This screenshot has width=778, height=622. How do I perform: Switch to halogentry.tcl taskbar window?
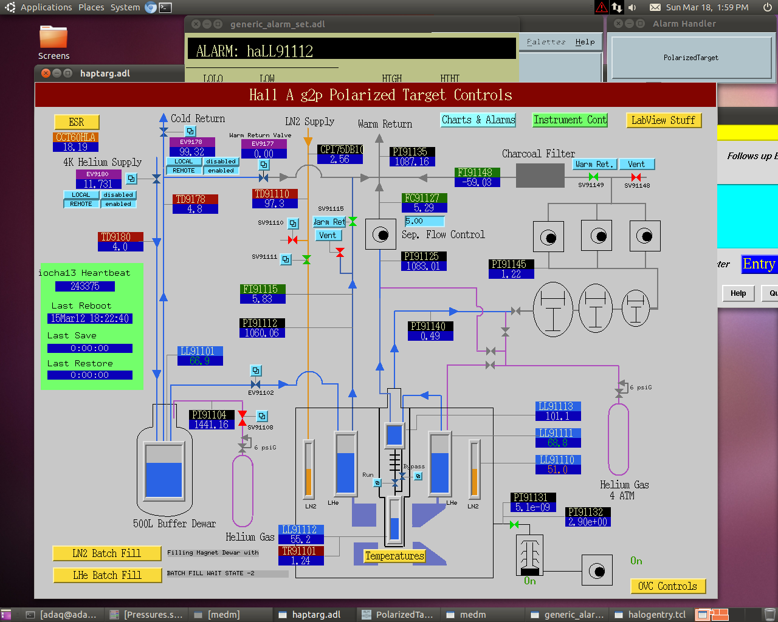(650, 615)
